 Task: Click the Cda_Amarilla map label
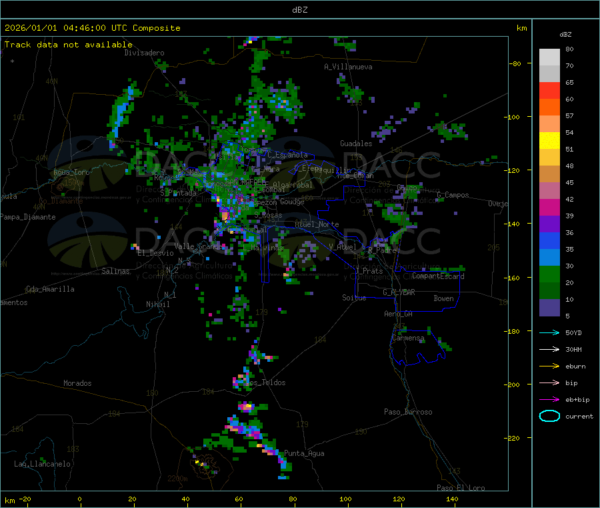click(50, 289)
